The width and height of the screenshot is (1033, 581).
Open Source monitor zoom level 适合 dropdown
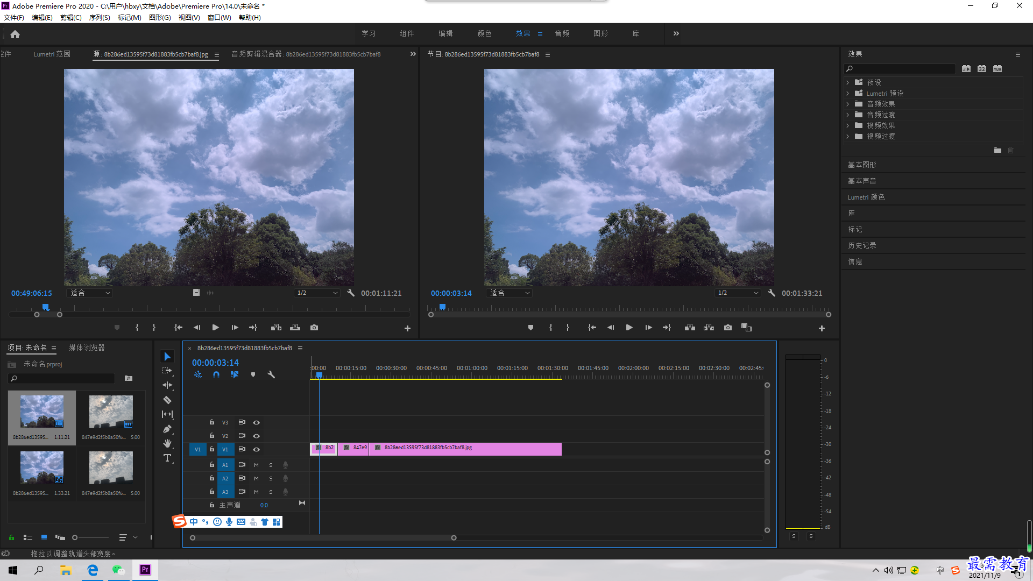90,293
